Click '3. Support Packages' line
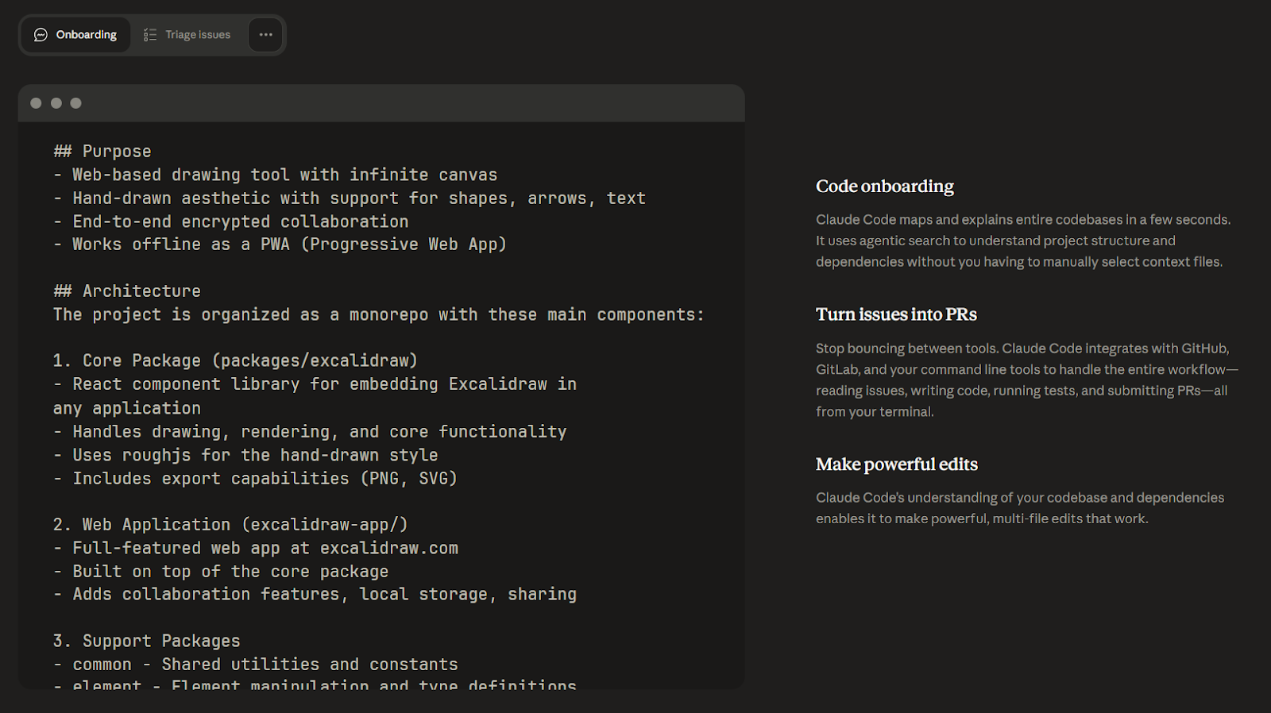 (x=147, y=641)
